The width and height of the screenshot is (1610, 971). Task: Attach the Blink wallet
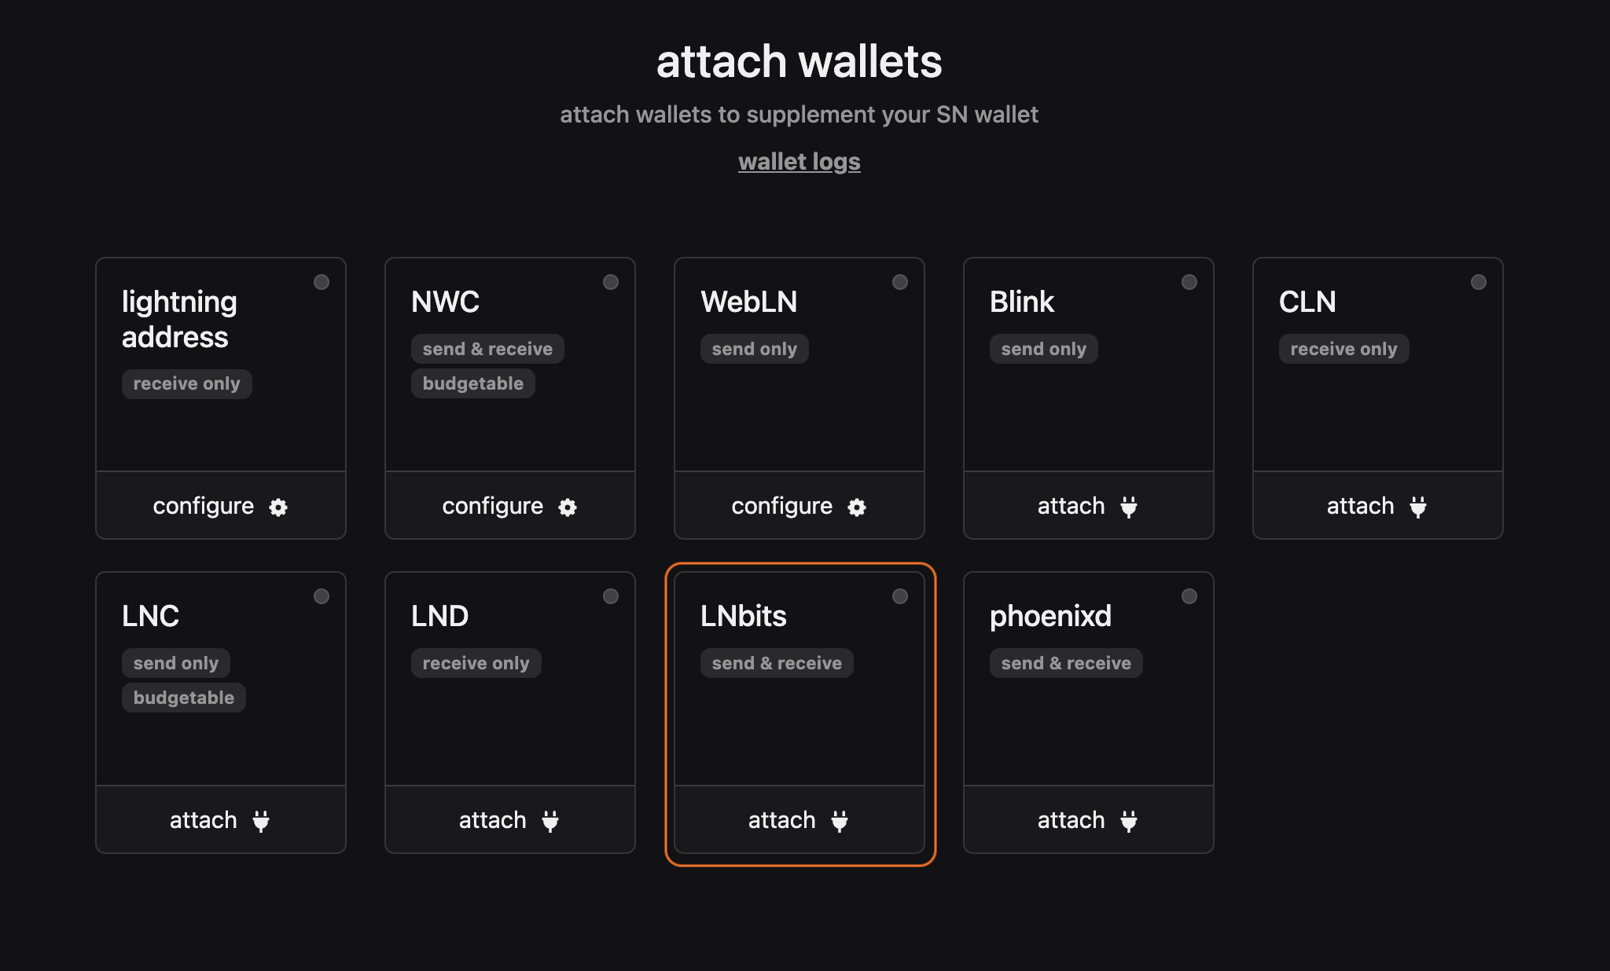click(x=1089, y=506)
